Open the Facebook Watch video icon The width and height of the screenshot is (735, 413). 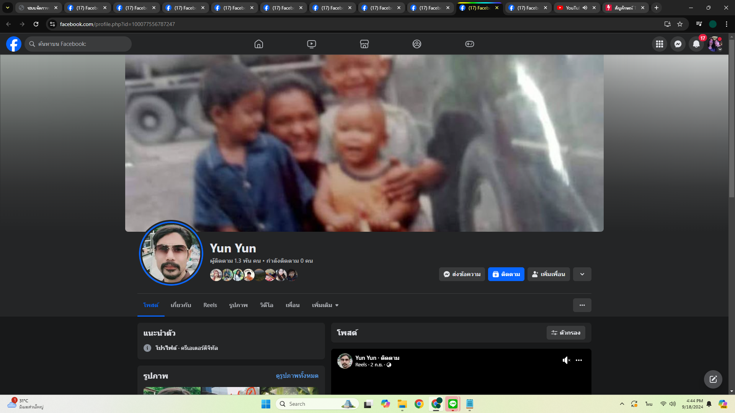click(x=312, y=44)
